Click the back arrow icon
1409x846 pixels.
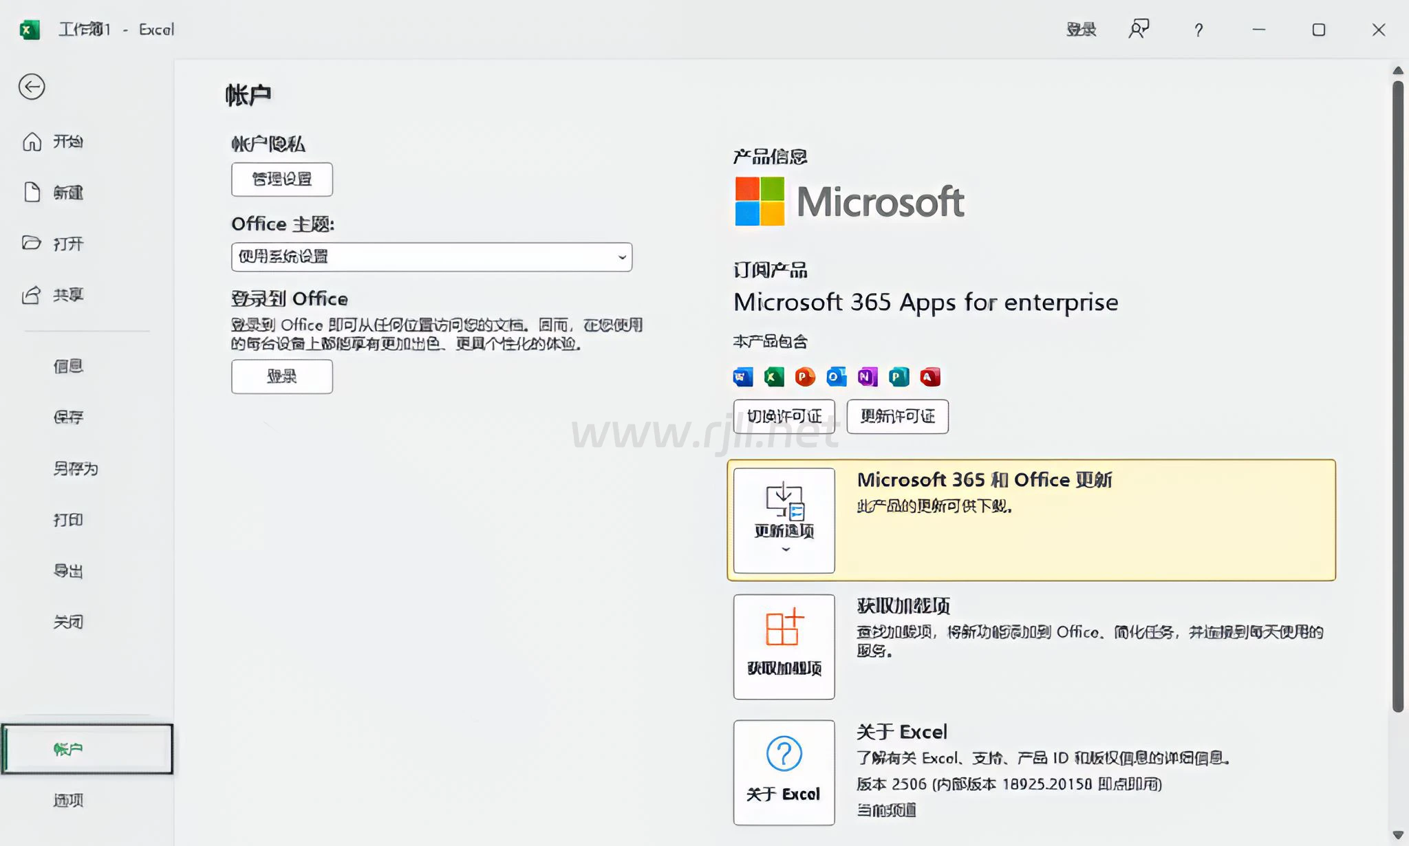pyautogui.click(x=32, y=87)
